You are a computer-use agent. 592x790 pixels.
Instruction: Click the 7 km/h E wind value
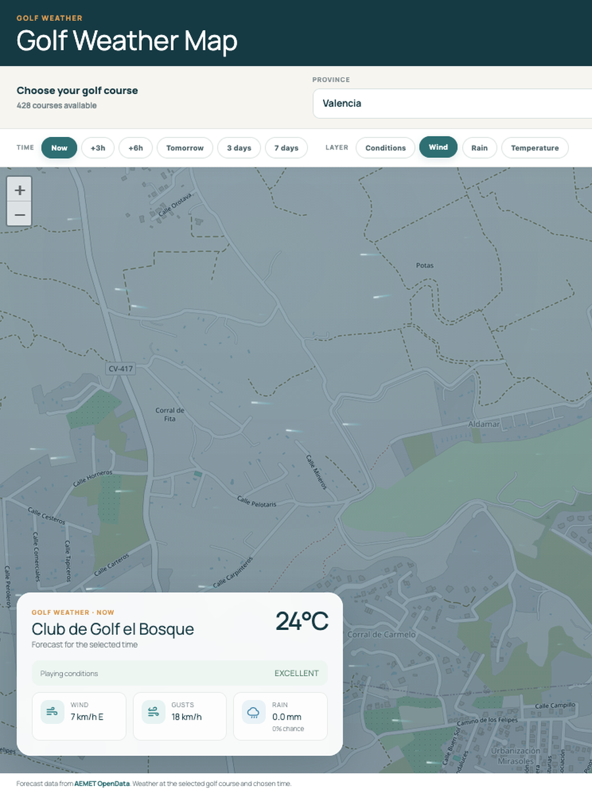87,717
